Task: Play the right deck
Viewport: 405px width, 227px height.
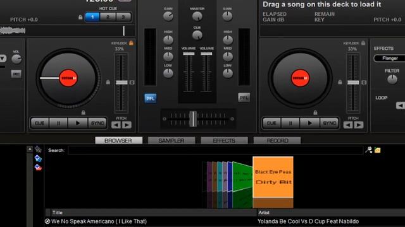Action: (x=309, y=123)
